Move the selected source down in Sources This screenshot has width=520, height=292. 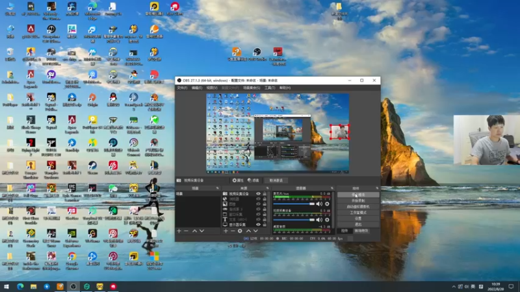255,231
